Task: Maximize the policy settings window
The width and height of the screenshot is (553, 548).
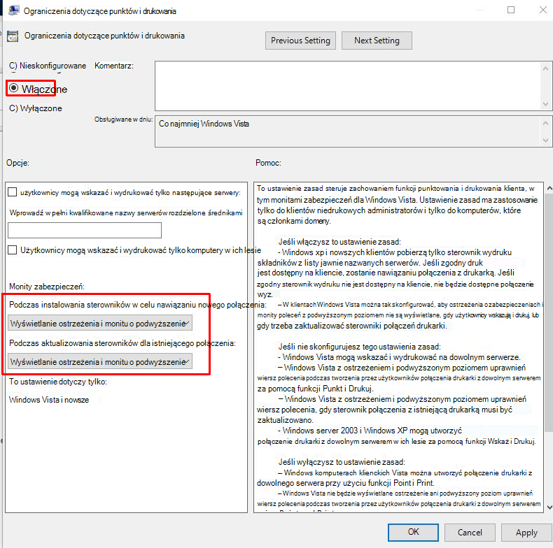Action: (511, 10)
